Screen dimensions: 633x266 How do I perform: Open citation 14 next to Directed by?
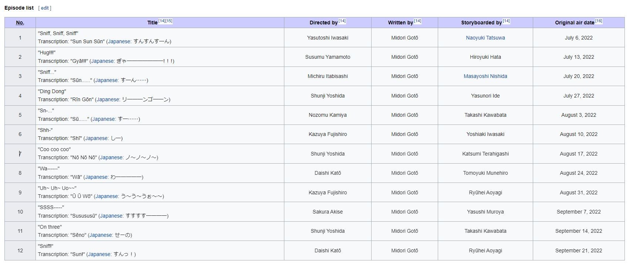tap(342, 21)
